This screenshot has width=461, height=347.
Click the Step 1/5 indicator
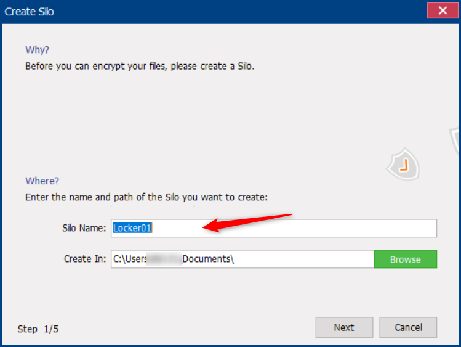point(38,329)
